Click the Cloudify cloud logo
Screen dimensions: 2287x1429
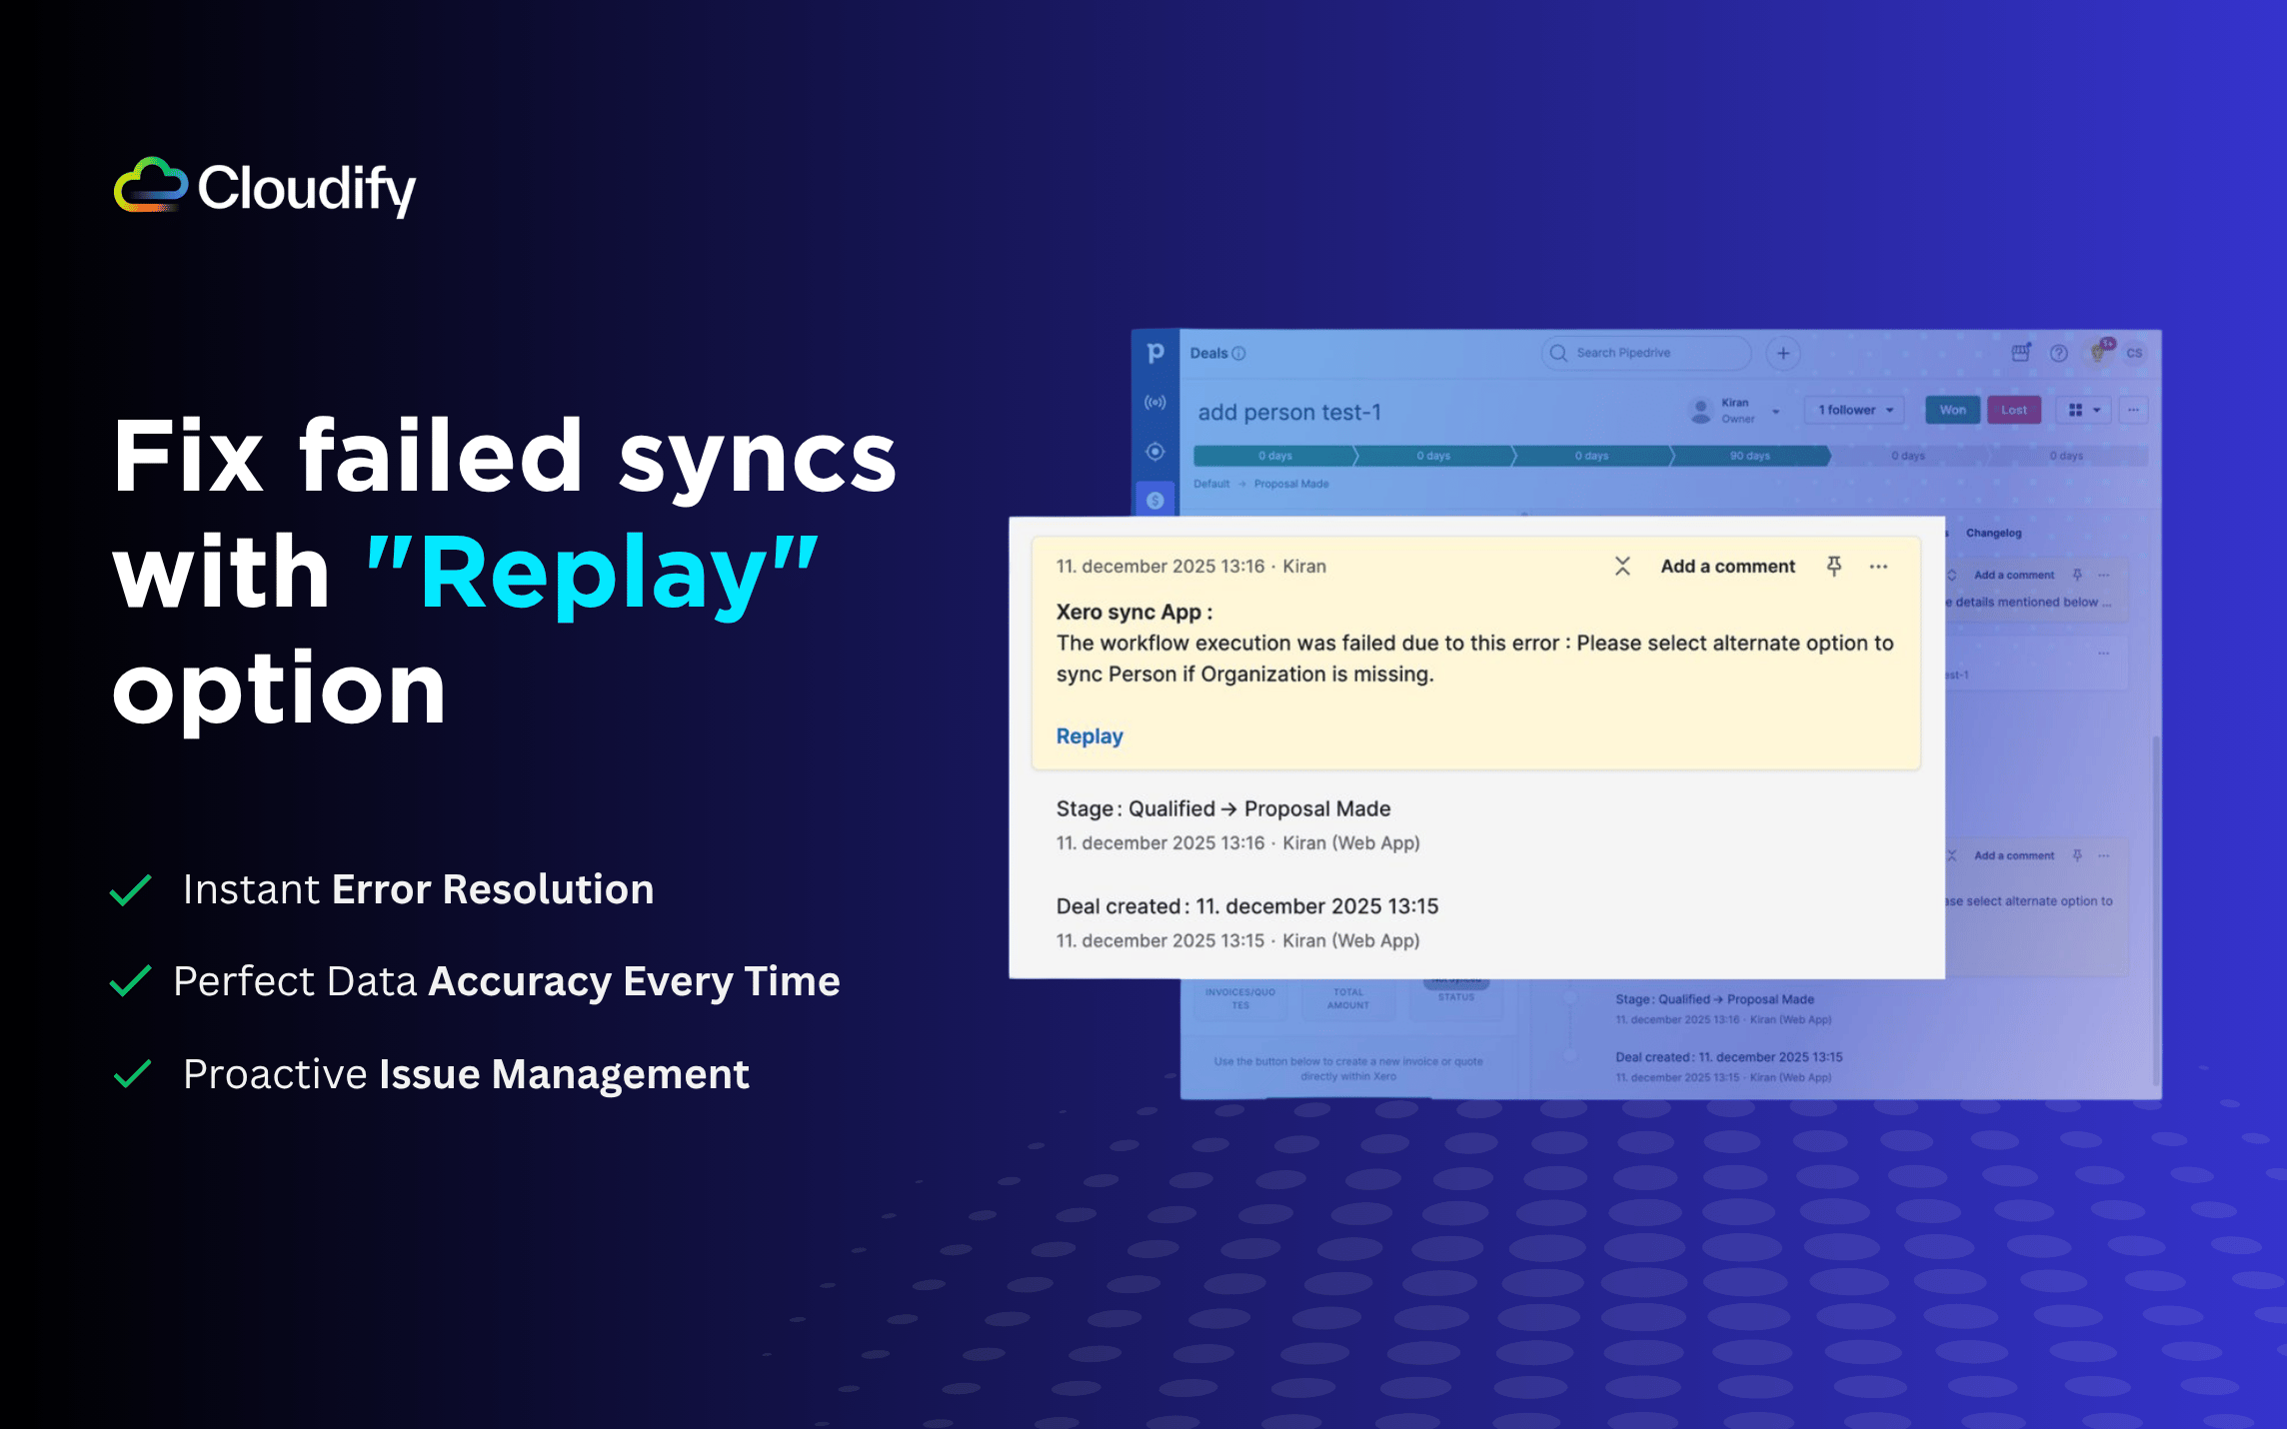pos(151,185)
